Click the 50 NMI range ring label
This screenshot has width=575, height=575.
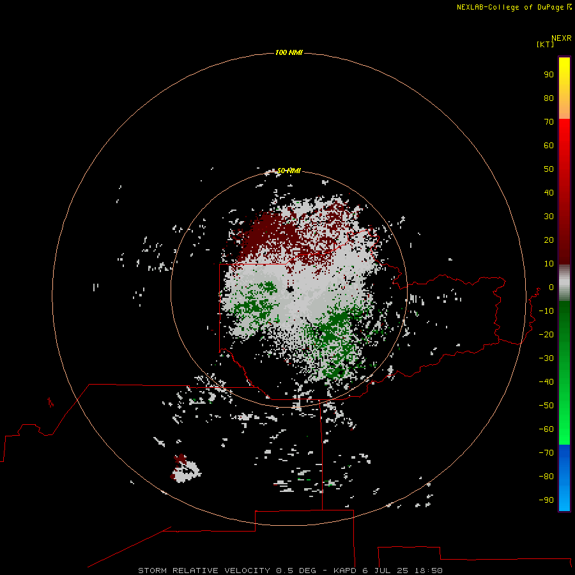(289, 171)
